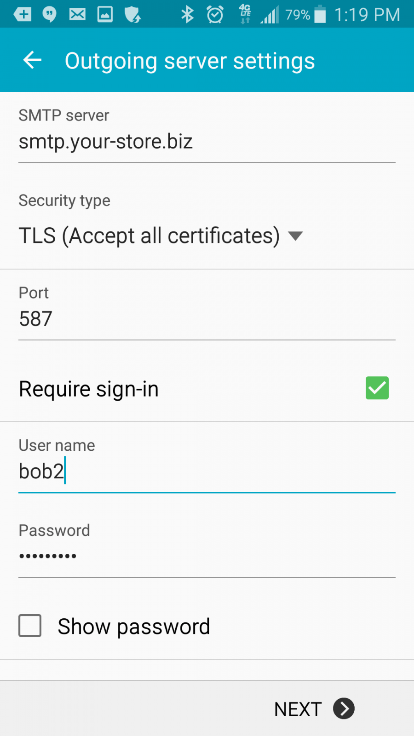Uncheck the Require sign-in checkbox
Viewport: 414px width, 736px height.
point(377,388)
